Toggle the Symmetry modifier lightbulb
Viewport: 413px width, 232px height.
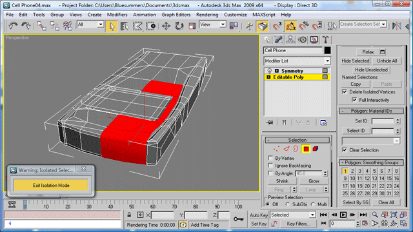(x=270, y=71)
